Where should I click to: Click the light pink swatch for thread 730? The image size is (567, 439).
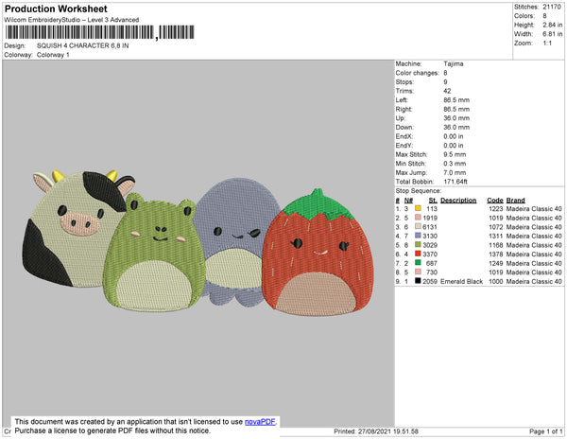(x=418, y=272)
